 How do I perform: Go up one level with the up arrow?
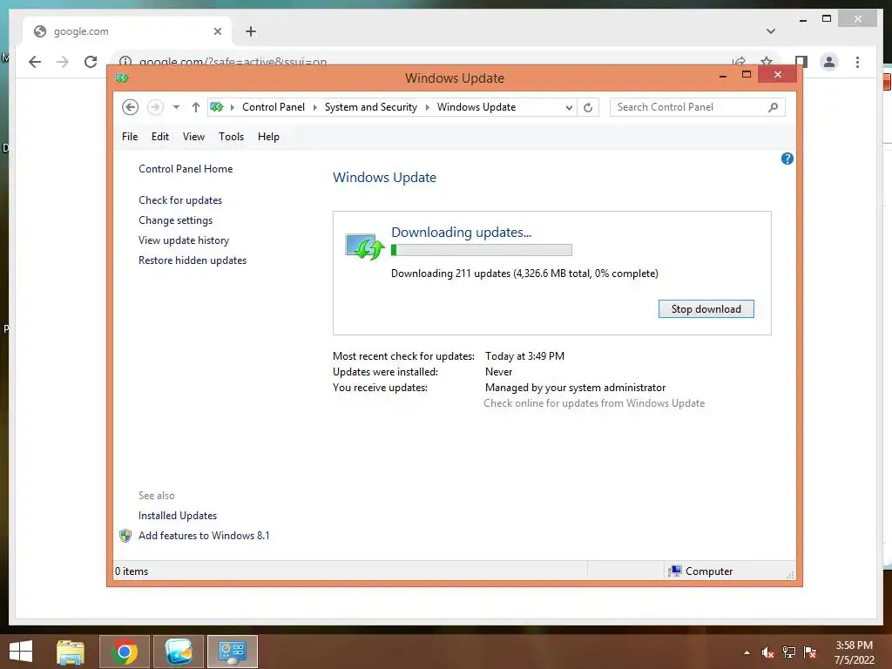pyautogui.click(x=196, y=107)
